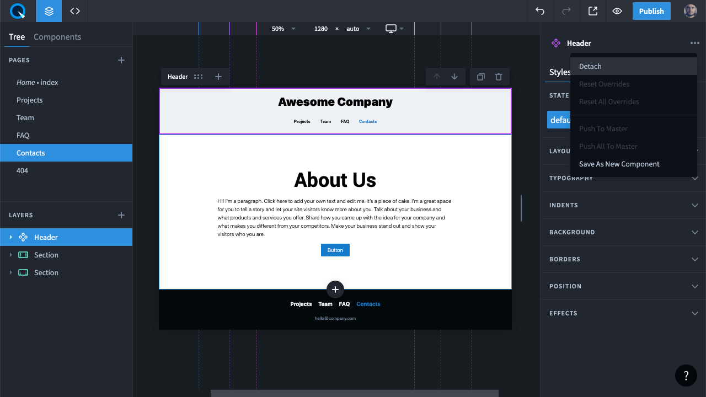Toggle preview mode with eye icon

click(x=617, y=11)
